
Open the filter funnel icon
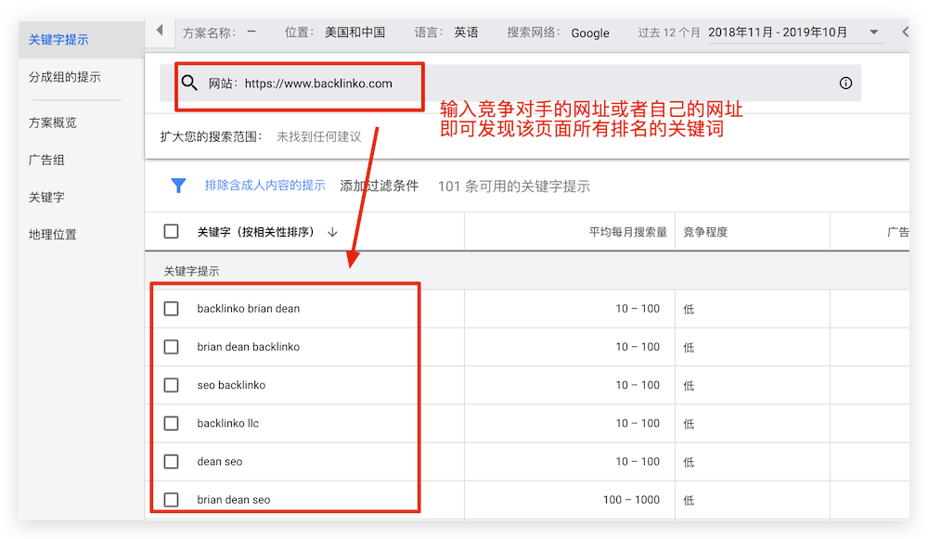point(178,186)
